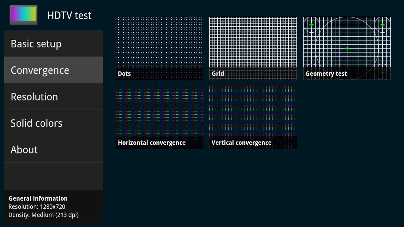The height and width of the screenshot is (227, 404).
Task: Click the Density: Medium (213 dpi) line
Action: point(43,215)
